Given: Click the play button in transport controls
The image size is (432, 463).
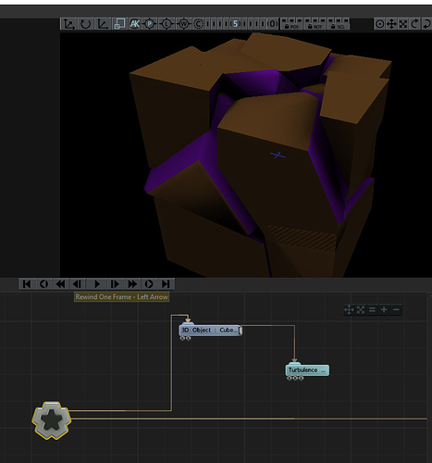Looking at the screenshot, I should (96, 284).
